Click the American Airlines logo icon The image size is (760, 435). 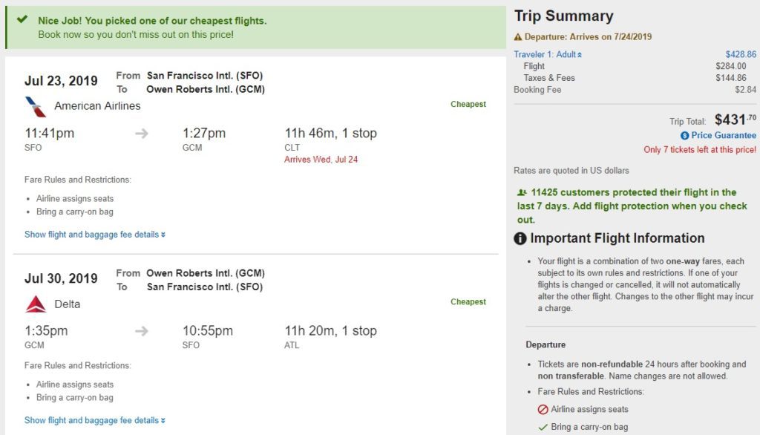click(x=36, y=106)
